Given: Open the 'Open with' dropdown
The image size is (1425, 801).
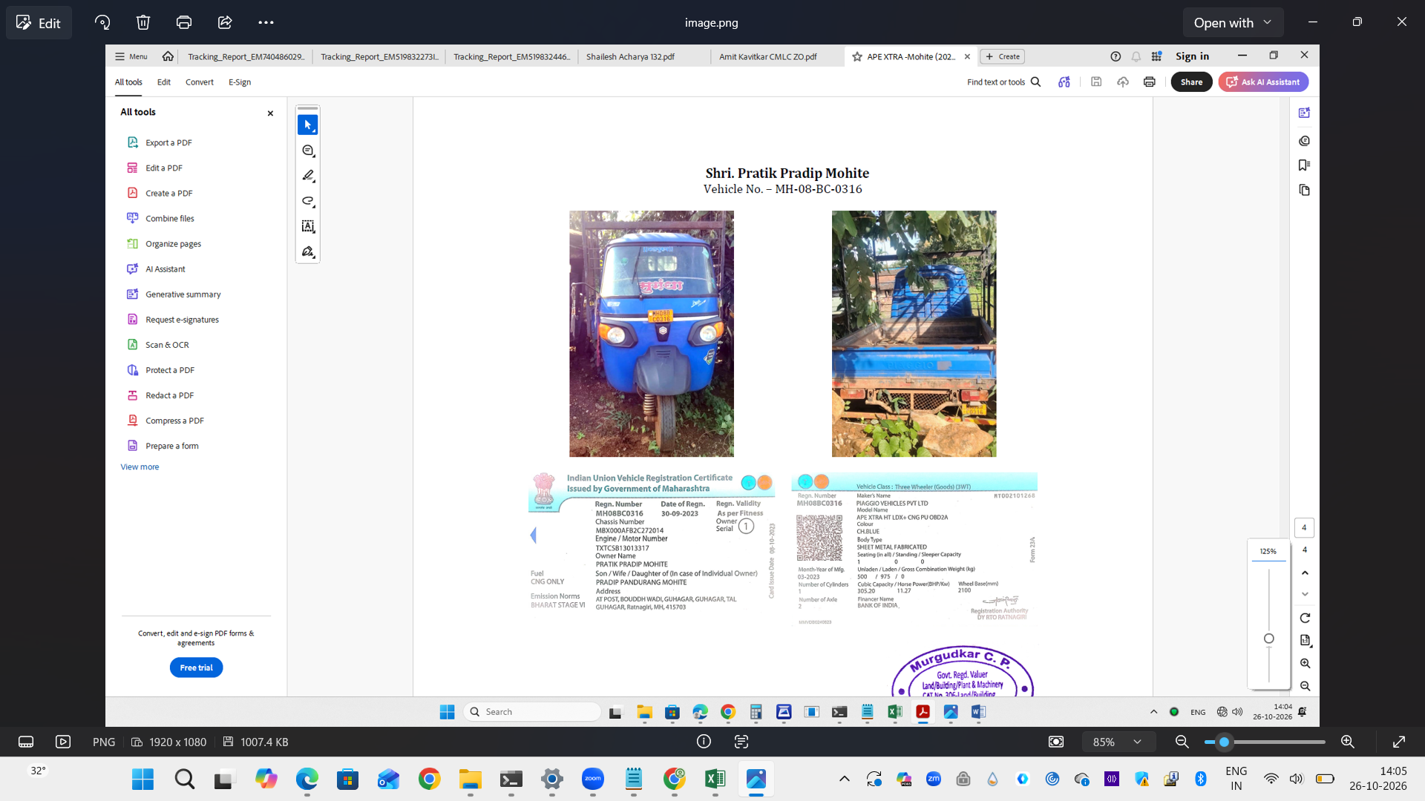Looking at the screenshot, I should pyautogui.click(x=1233, y=22).
